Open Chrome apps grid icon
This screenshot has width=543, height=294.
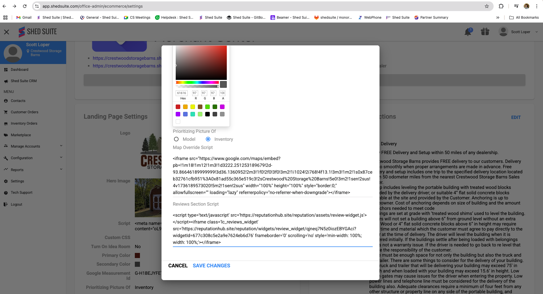5,18
